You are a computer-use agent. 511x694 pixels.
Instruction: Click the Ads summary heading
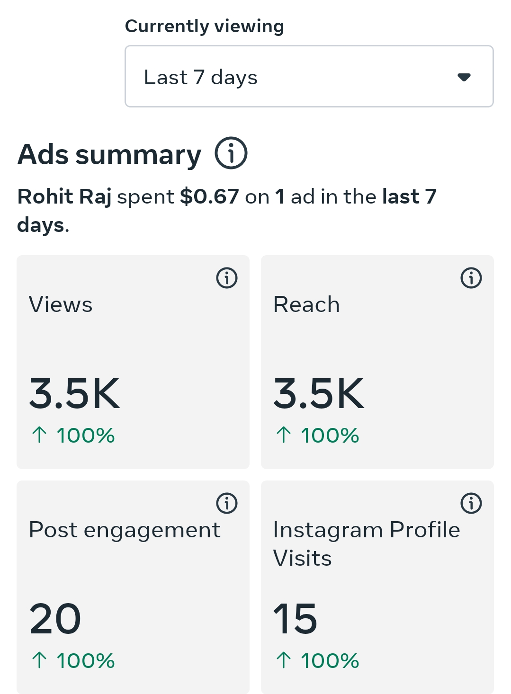point(109,154)
